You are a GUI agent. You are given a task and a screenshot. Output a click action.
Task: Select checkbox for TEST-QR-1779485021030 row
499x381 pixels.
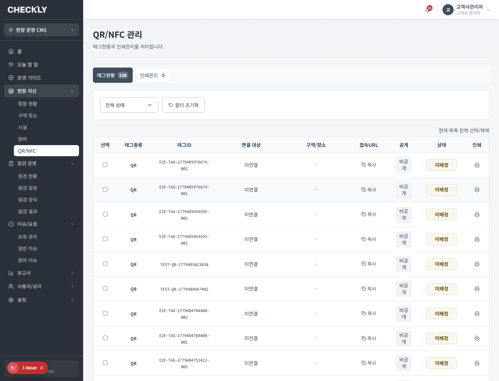(x=105, y=264)
